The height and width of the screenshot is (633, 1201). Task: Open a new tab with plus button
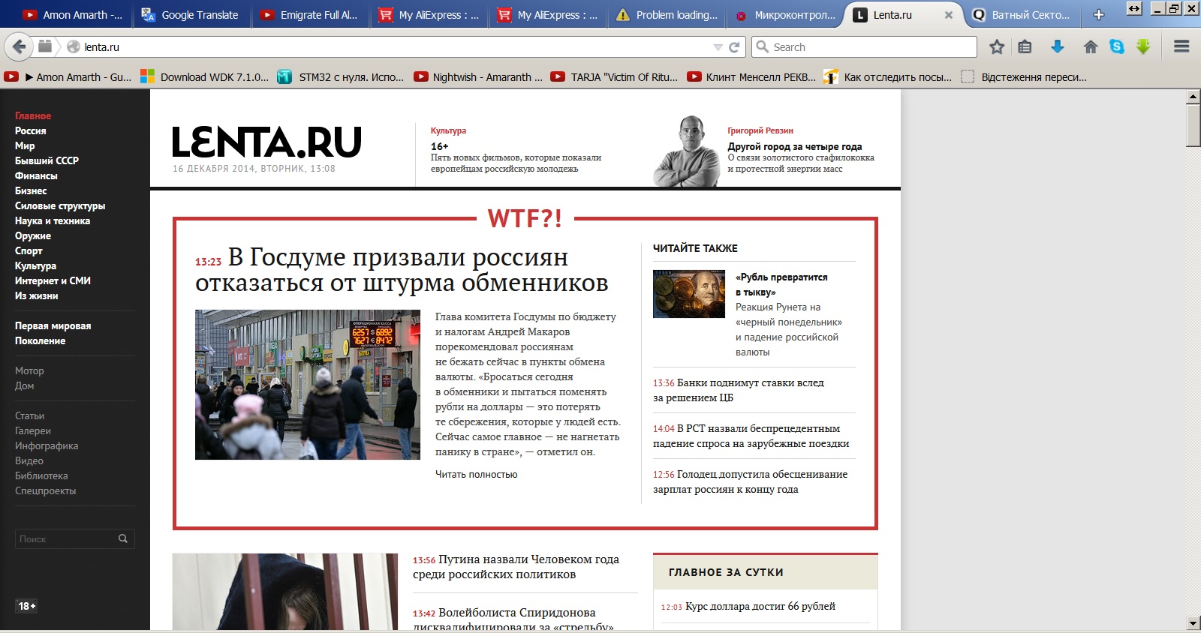pyautogui.click(x=1099, y=15)
